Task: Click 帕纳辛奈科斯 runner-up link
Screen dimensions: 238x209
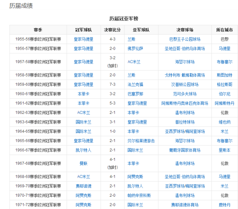Action: 139,196
